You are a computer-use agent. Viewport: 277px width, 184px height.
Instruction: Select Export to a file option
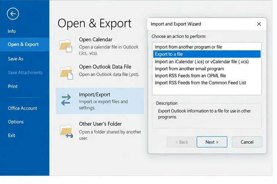pos(207,54)
